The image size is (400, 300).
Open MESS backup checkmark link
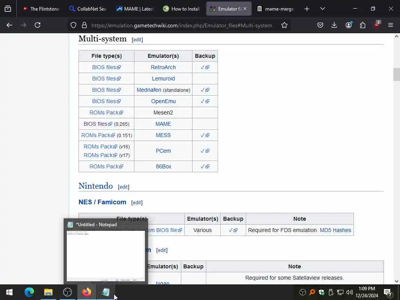[x=205, y=135]
